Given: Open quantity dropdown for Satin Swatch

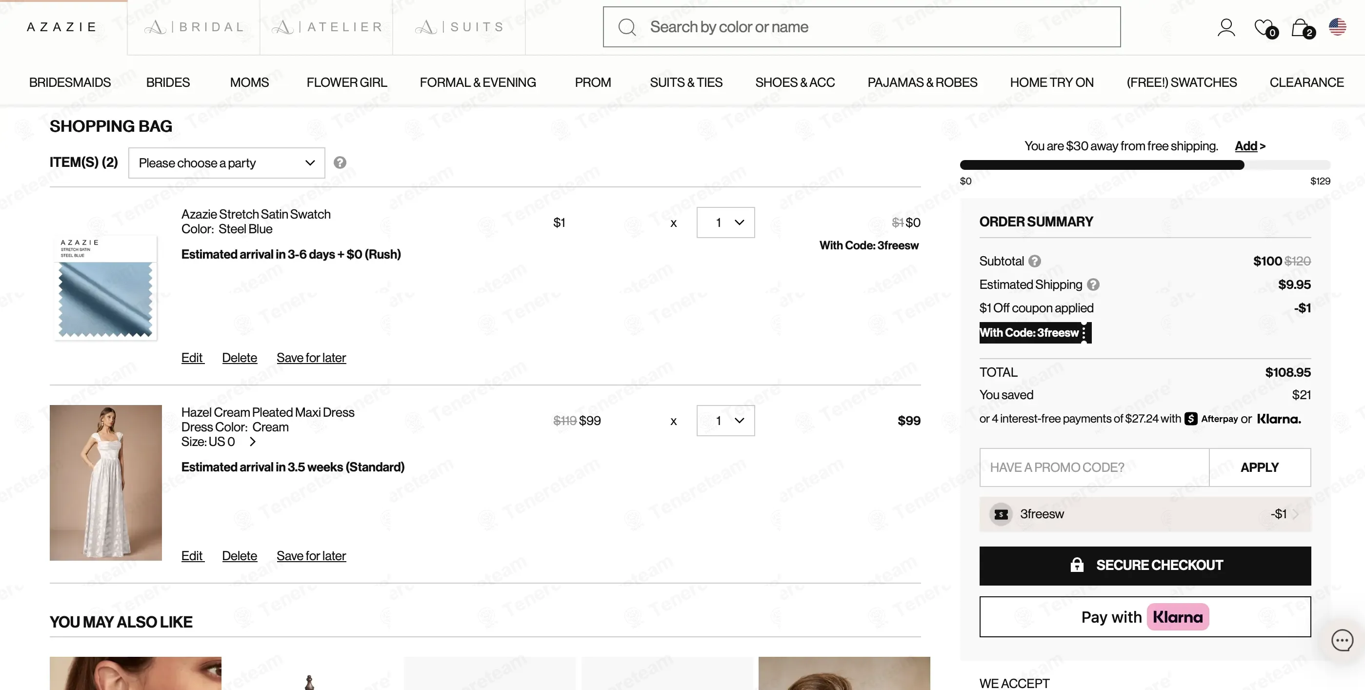Looking at the screenshot, I should 725,223.
